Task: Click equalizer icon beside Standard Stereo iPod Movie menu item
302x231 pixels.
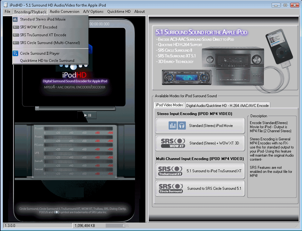Action: [15, 19]
